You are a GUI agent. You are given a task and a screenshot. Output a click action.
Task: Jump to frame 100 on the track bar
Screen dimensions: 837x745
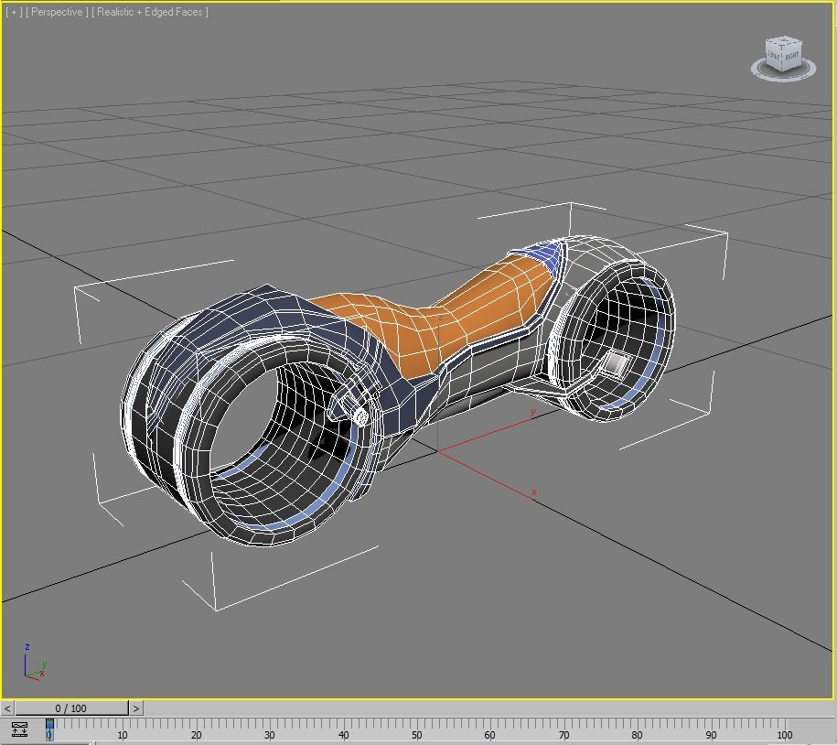pos(784,735)
